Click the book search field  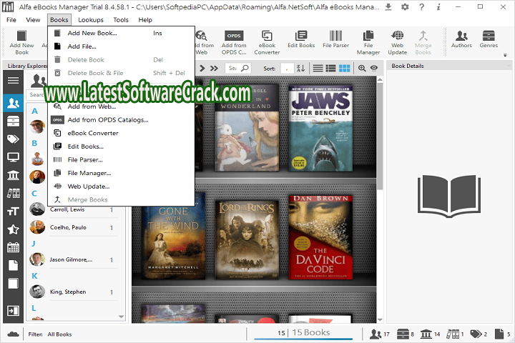238,68
